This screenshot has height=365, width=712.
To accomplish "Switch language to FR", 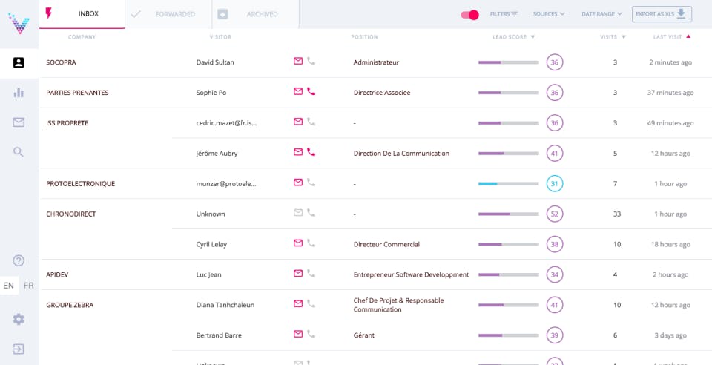I will click(x=29, y=286).
